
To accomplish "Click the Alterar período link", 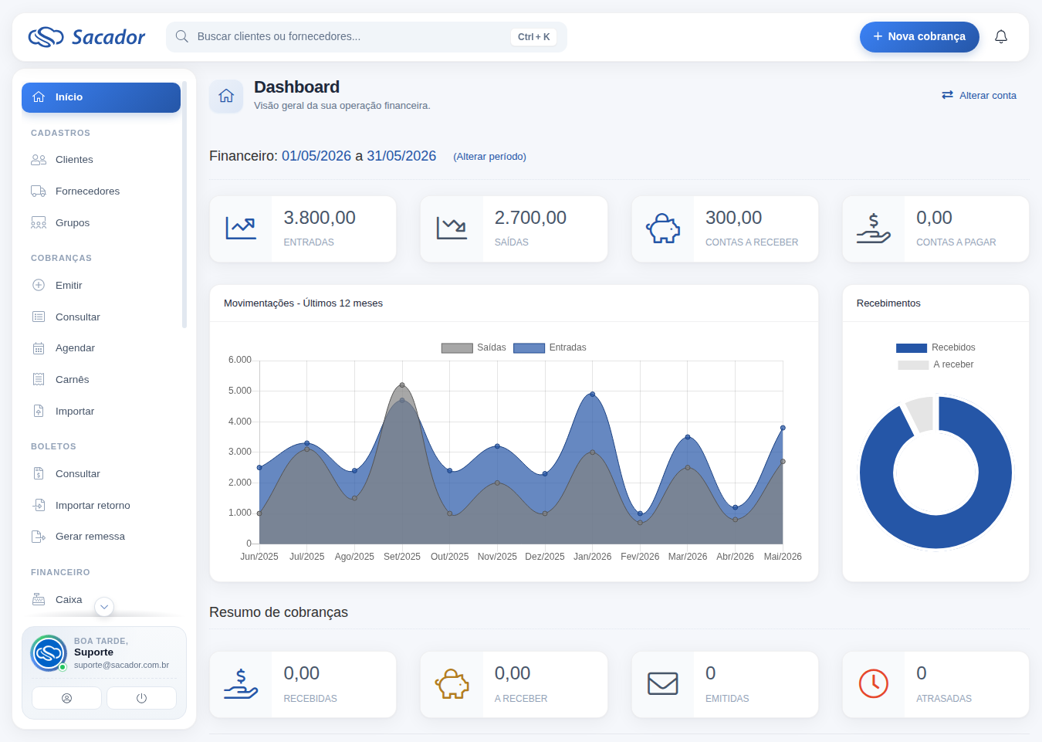I will point(489,157).
